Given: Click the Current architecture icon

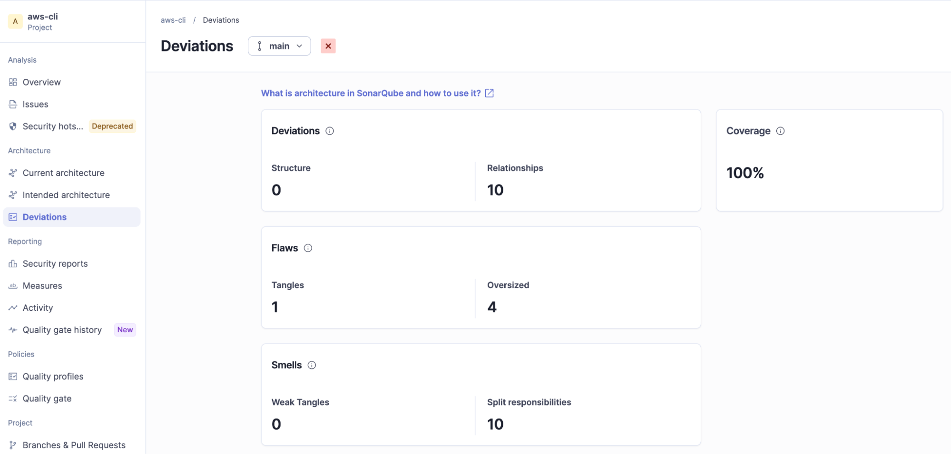Looking at the screenshot, I should (13, 173).
